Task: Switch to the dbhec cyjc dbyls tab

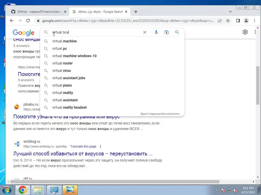Action: 100,12
